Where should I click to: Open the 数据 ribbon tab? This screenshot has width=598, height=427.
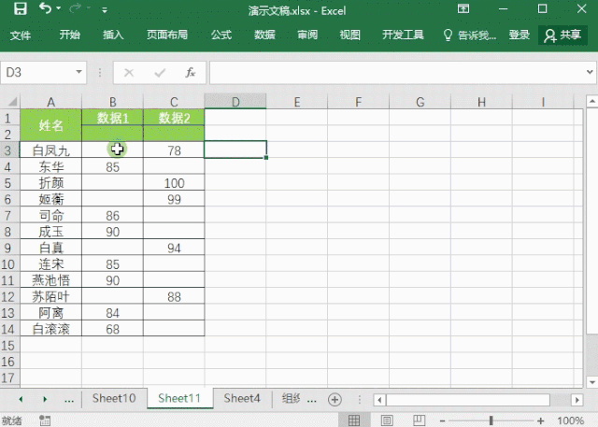[x=264, y=36]
